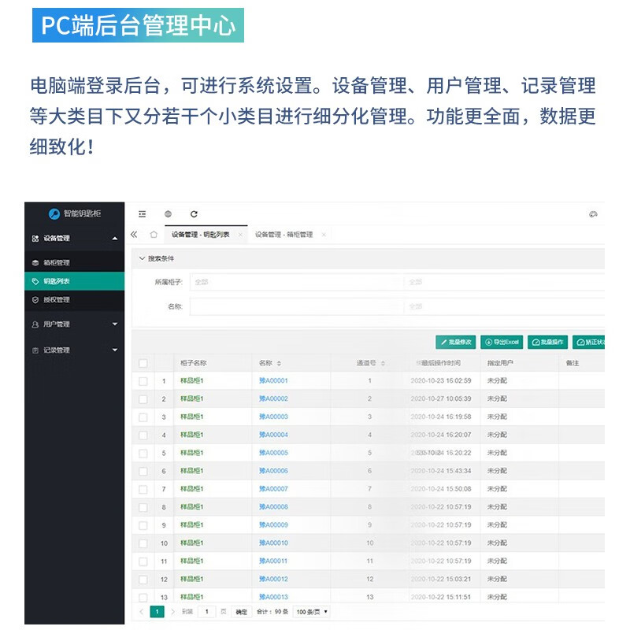Check the checkbox for row 5
Screen dimensions: 630x630
coord(143,454)
